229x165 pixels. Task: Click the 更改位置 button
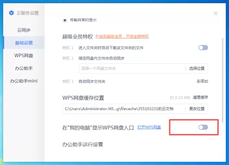pos(197,109)
